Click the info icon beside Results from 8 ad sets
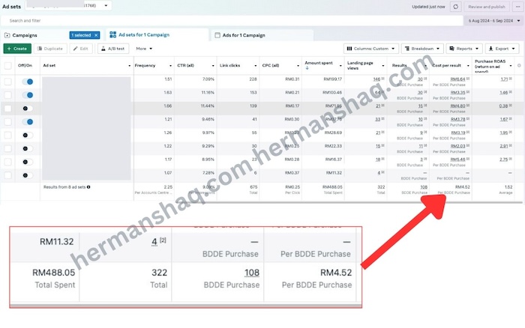This screenshot has height=328, width=525. 88,186
